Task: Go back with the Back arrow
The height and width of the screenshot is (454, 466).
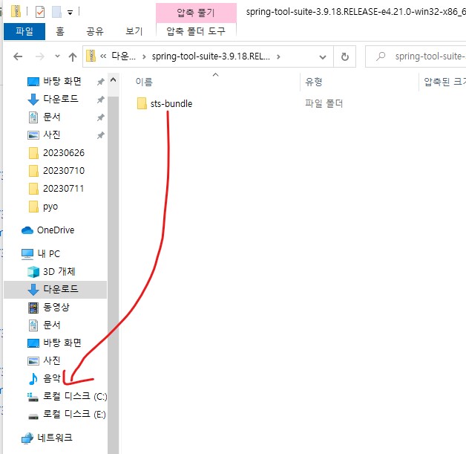Action: 18,56
